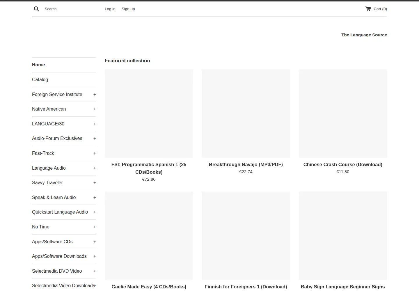This screenshot has height=291, width=419.
Task: Open Foreign Service Institute menu link
Action: [x=57, y=95]
